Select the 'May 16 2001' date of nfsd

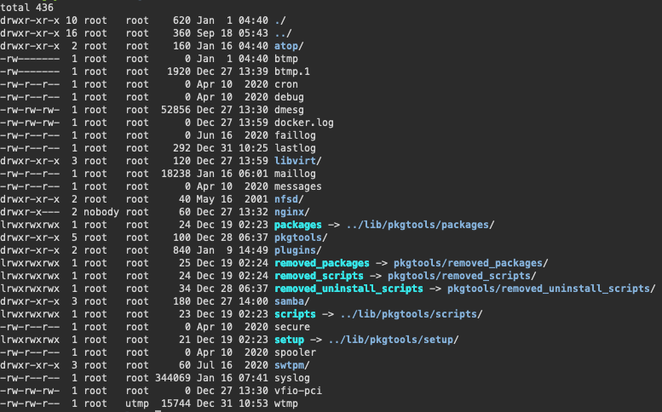[233, 199]
